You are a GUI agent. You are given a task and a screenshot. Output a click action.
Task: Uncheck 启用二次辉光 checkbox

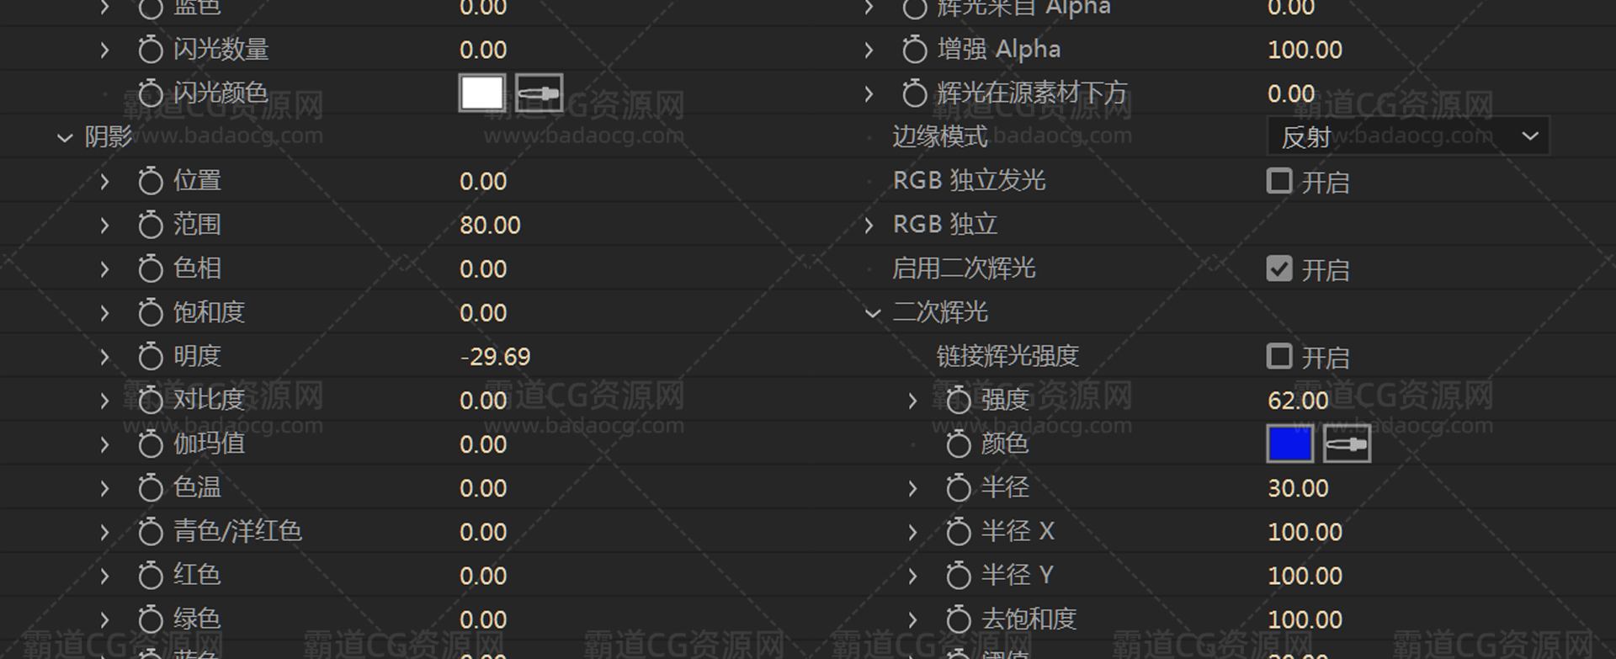pyautogui.click(x=1278, y=268)
